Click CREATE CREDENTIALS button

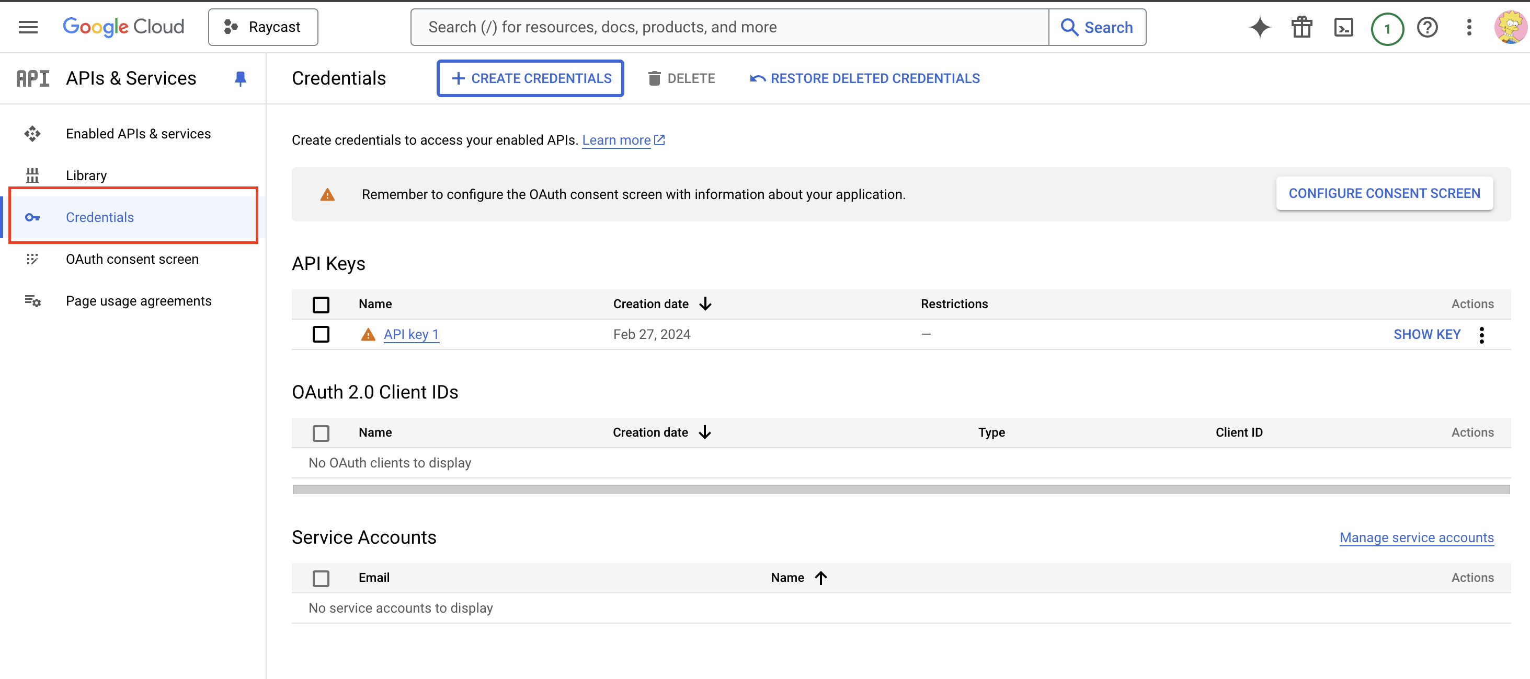(x=530, y=78)
